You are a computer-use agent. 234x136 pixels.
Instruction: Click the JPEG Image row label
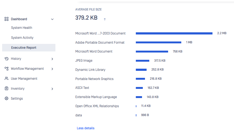pos(84,61)
